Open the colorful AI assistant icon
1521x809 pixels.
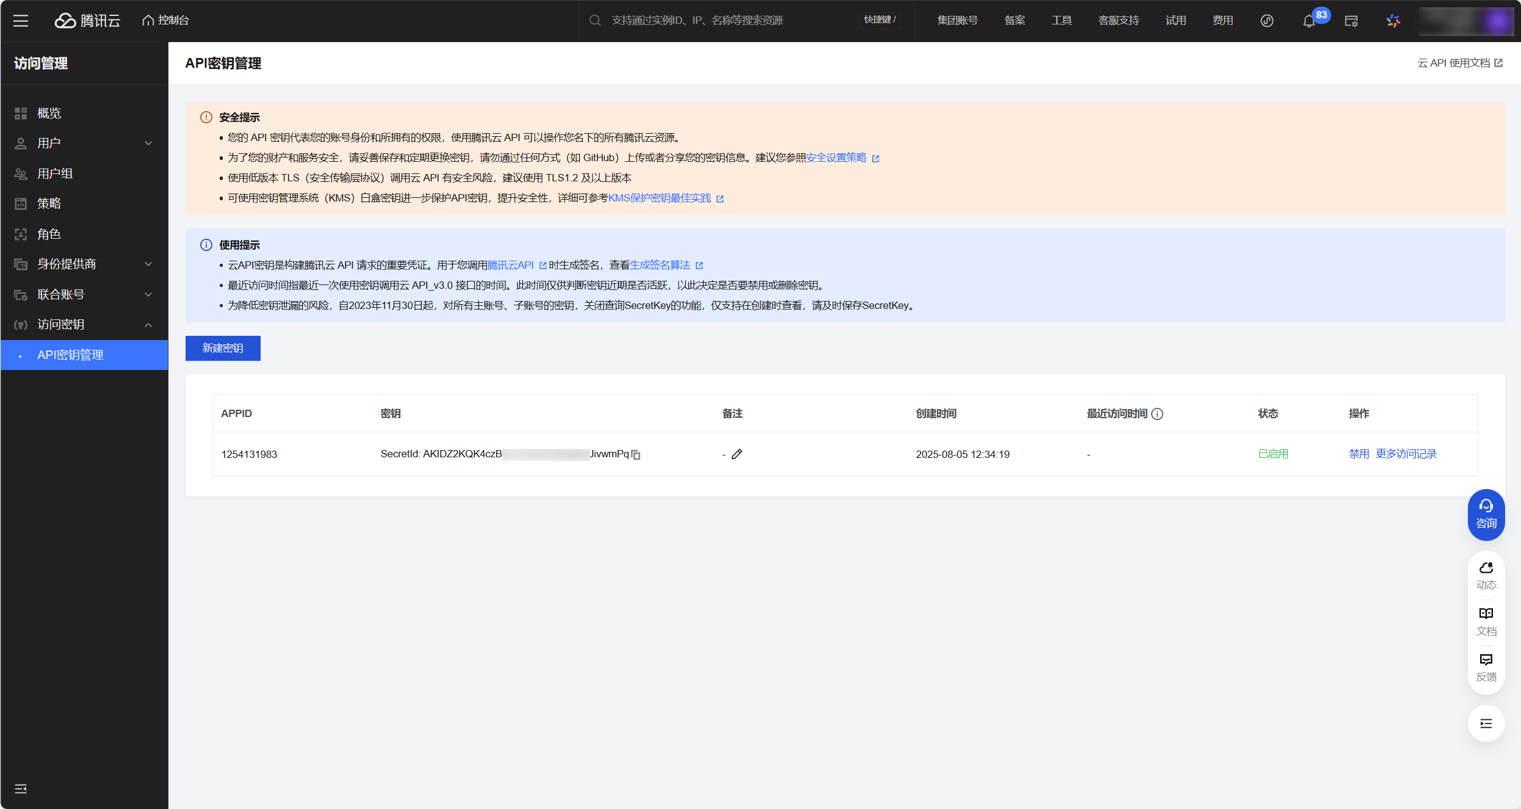[1393, 21]
